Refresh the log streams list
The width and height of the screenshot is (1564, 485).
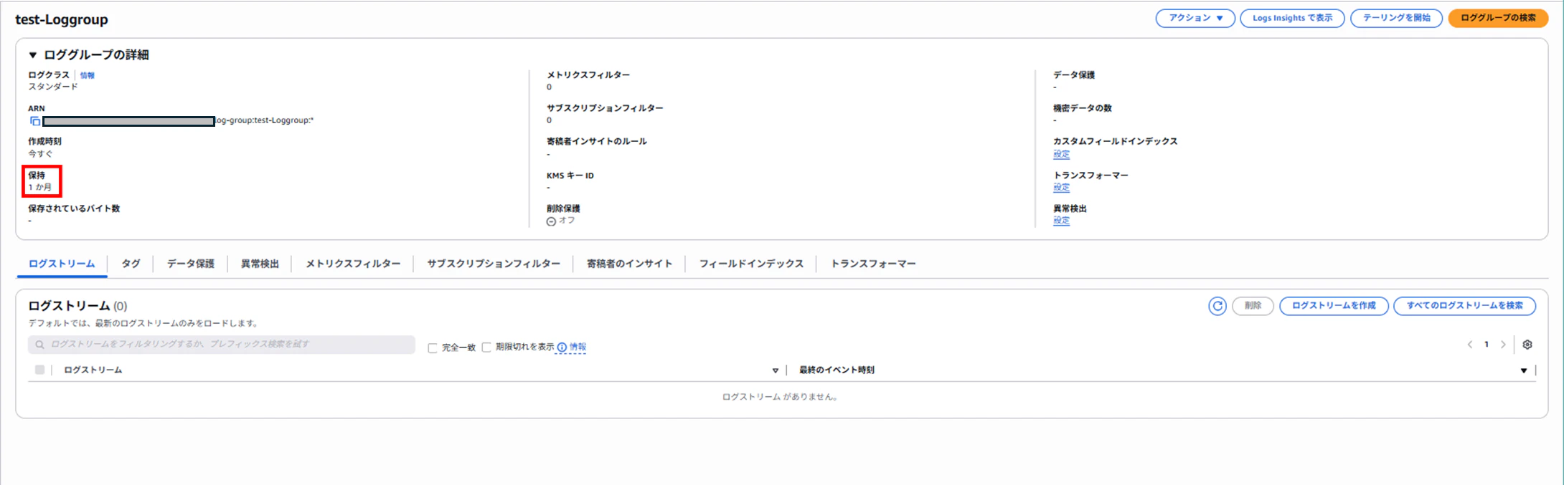pos(1217,306)
